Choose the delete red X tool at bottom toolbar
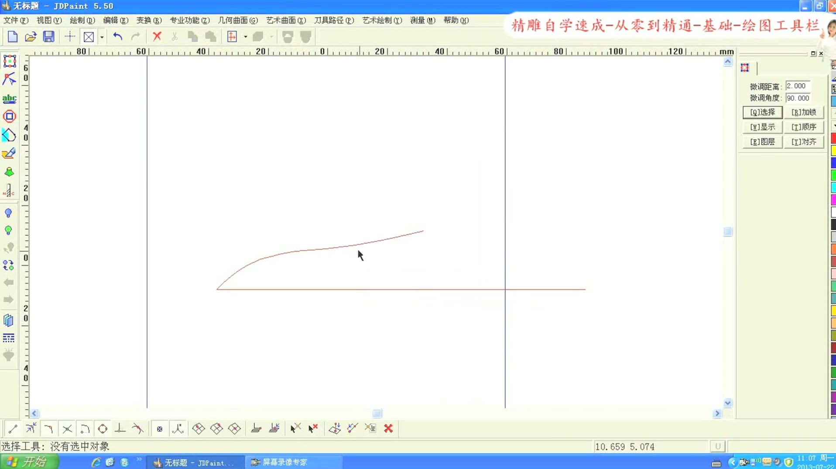This screenshot has height=469, width=836. [x=388, y=429]
